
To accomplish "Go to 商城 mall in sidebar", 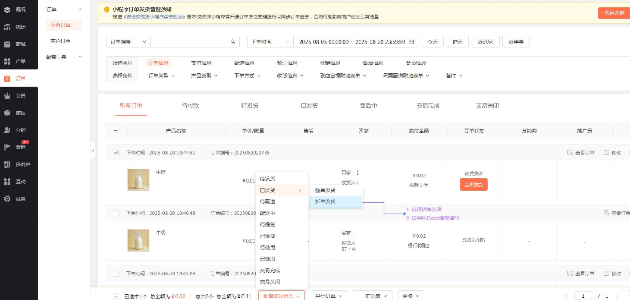I will [7, 44].
